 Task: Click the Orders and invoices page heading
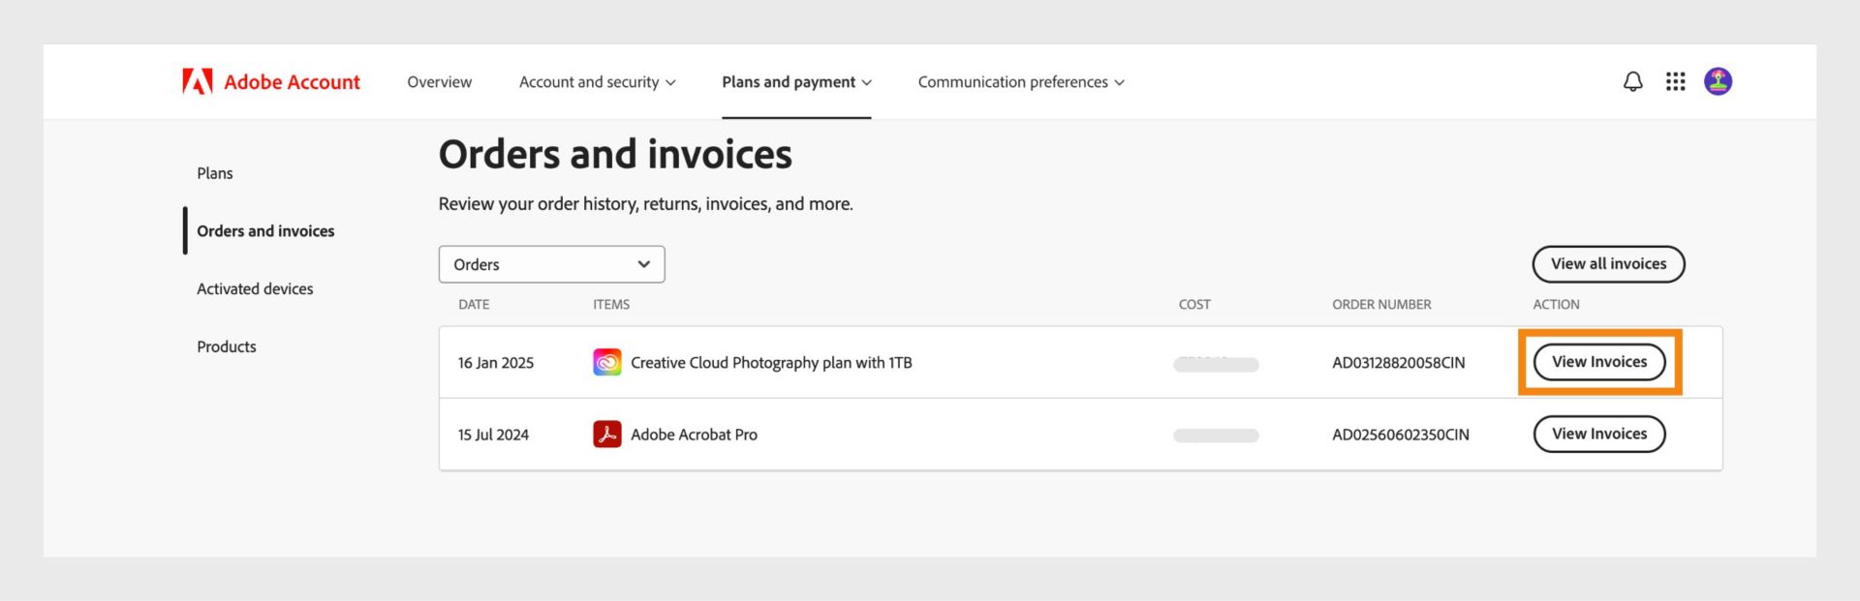pyautogui.click(x=615, y=154)
